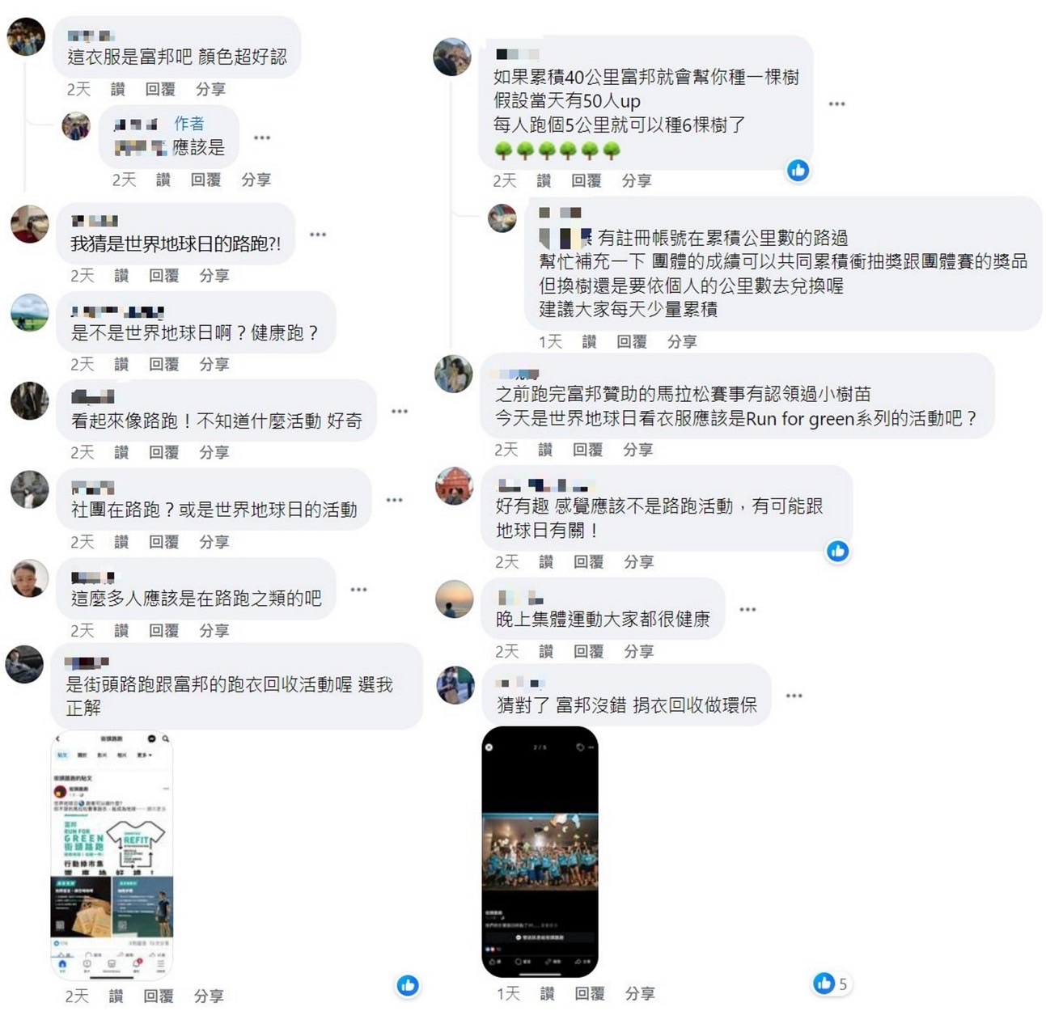1046x1024 pixels.
Task: Click like badge under Run for Green screenshot
Action: (408, 984)
